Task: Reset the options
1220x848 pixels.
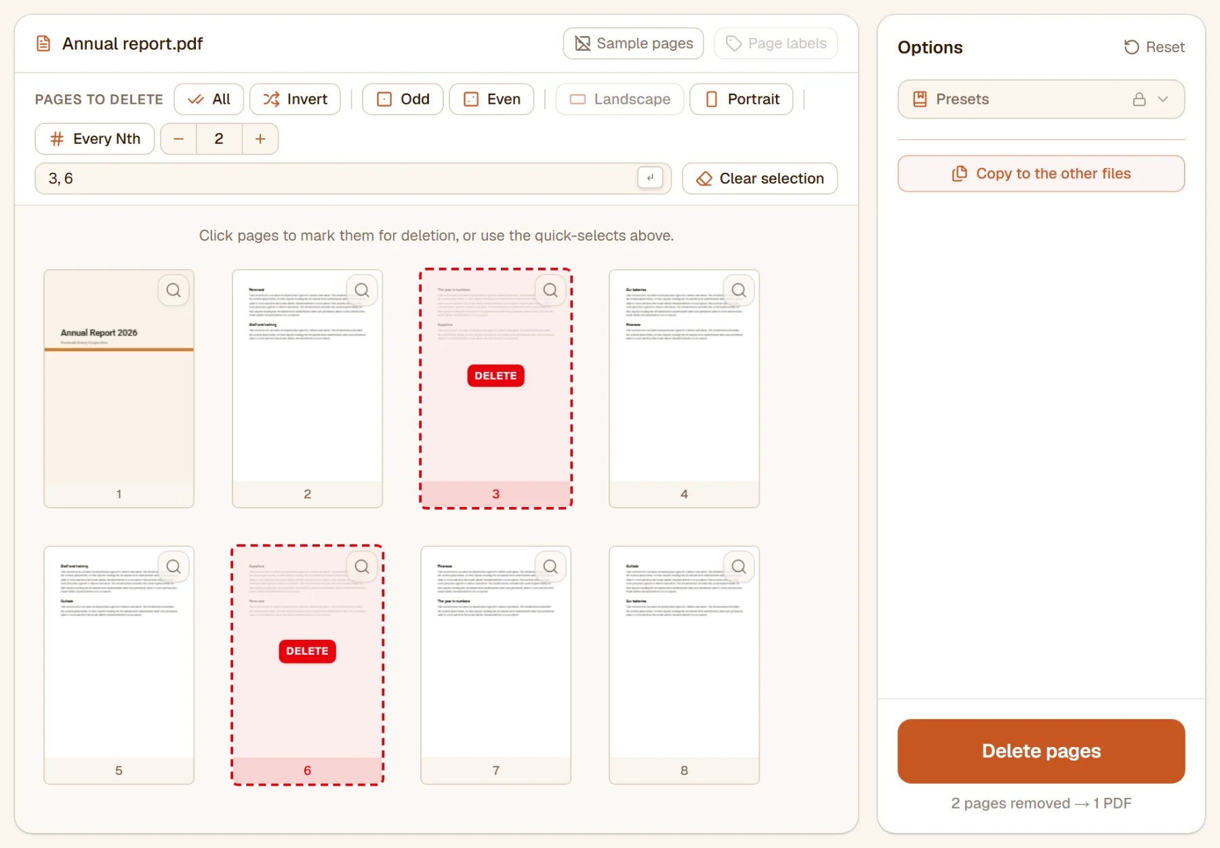Action: click(x=1154, y=47)
